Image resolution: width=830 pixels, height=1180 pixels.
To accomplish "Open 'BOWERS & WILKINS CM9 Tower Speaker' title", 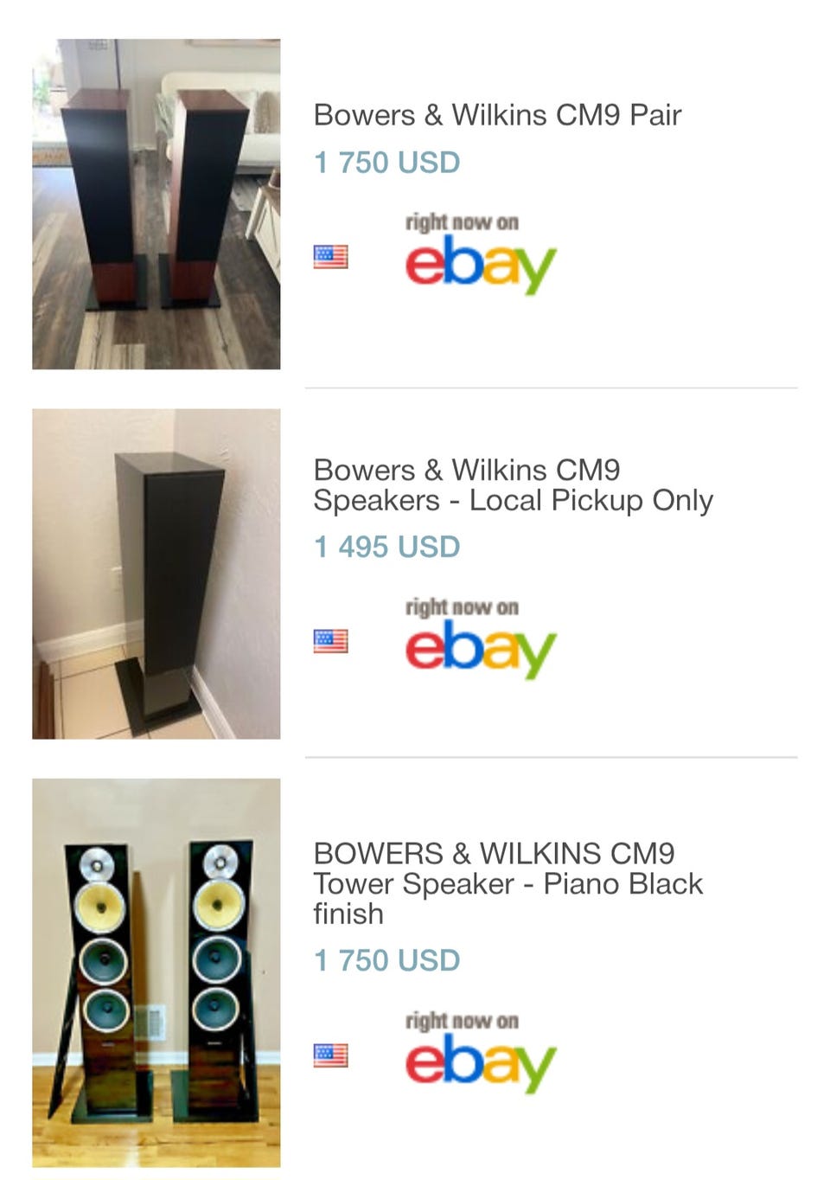I will coord(508,883).
